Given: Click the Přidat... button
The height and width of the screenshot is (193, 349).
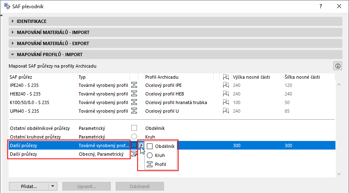Looking at the screenshot, I should (29, 186).
